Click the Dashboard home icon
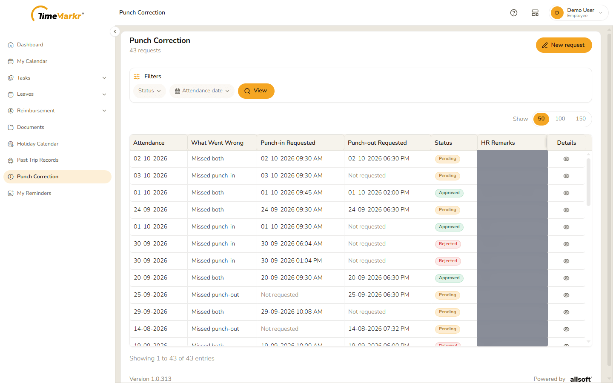This screenshot has height=383, width=613. click(x=11, y=45)
